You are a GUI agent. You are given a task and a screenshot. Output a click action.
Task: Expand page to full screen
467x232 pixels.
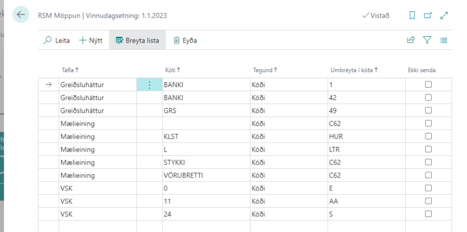[444, 16]
